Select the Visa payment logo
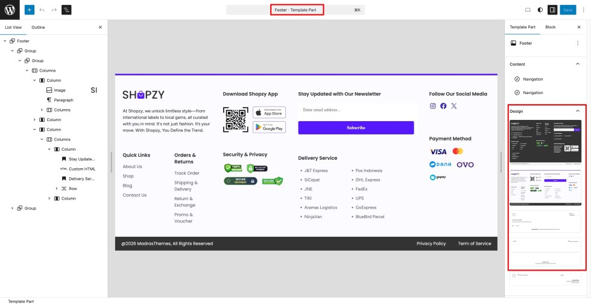Screen dimensions: 591x305 pyautogui.click(x=438, y=152)
